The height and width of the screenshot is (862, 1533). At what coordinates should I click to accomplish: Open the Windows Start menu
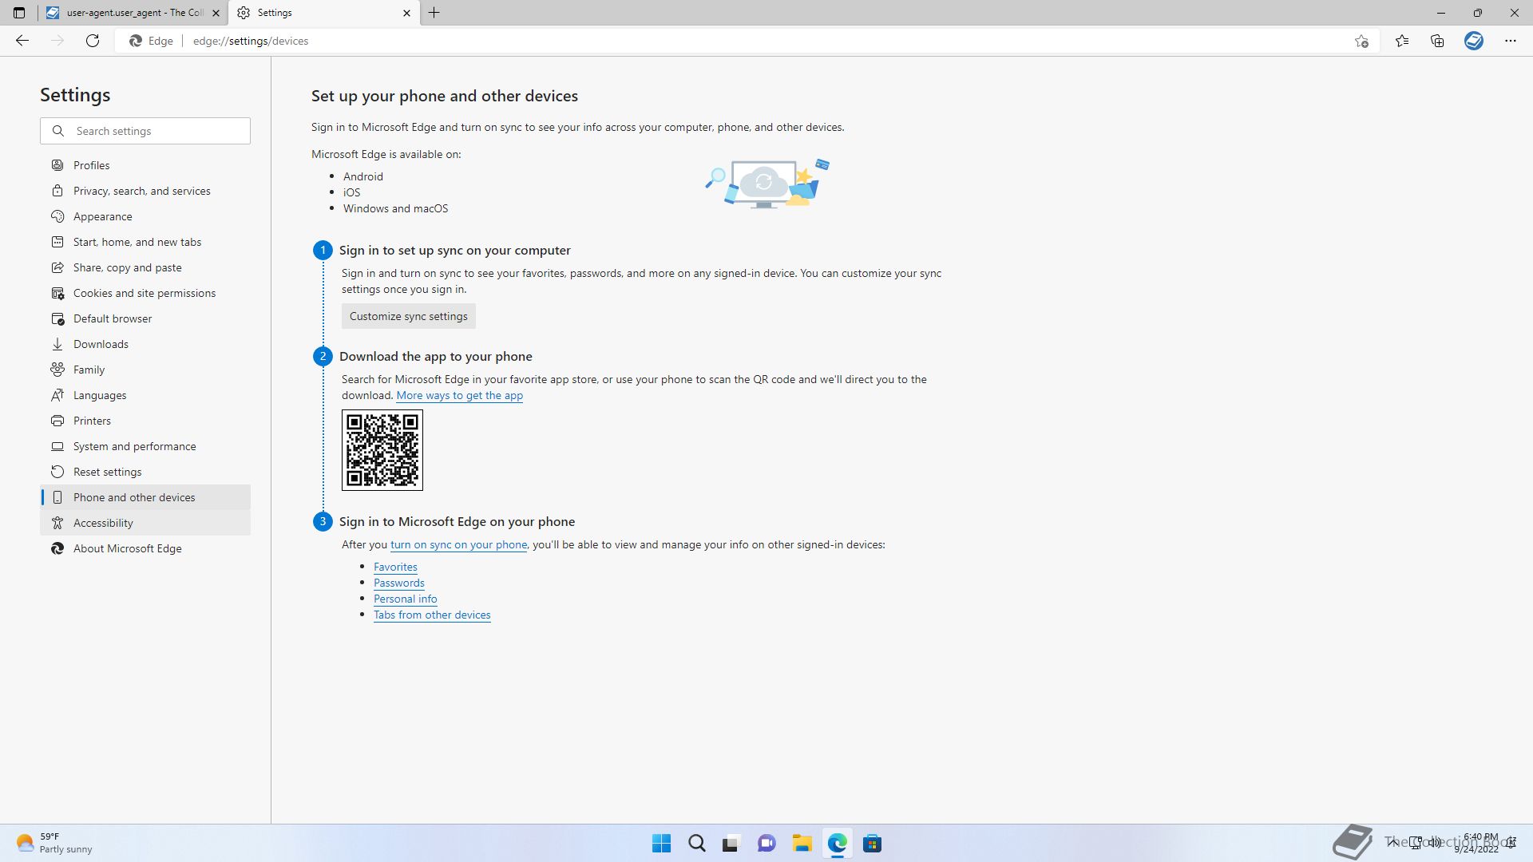tap(661, 843)
